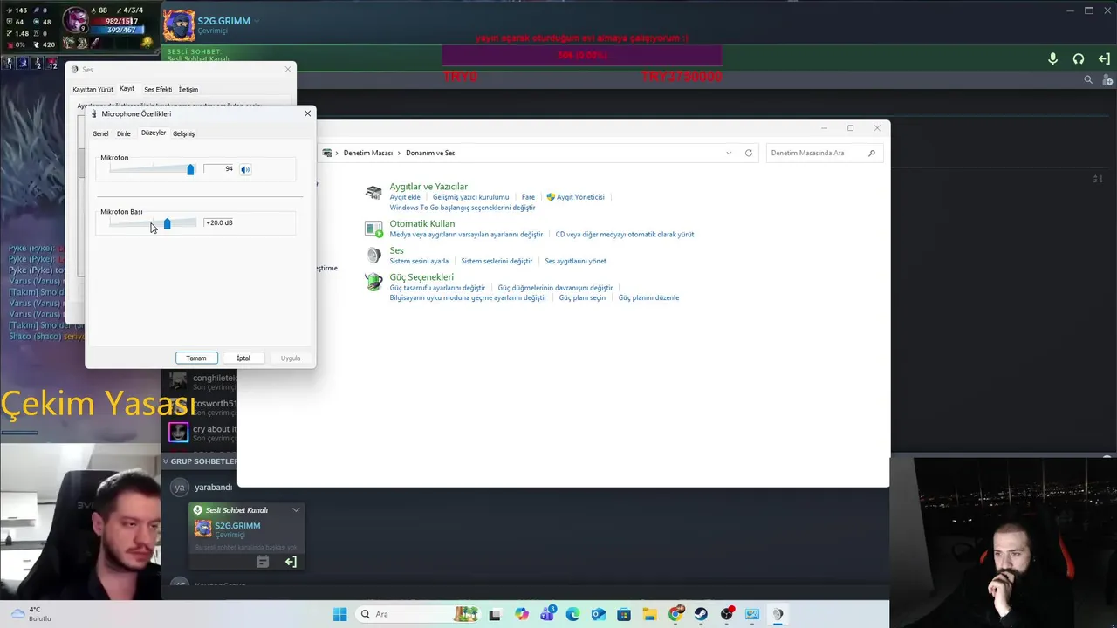The height and width of the screenshot is (628, 1117).
Task: Click the Mikrofon level value field 94
Action: 220,169
